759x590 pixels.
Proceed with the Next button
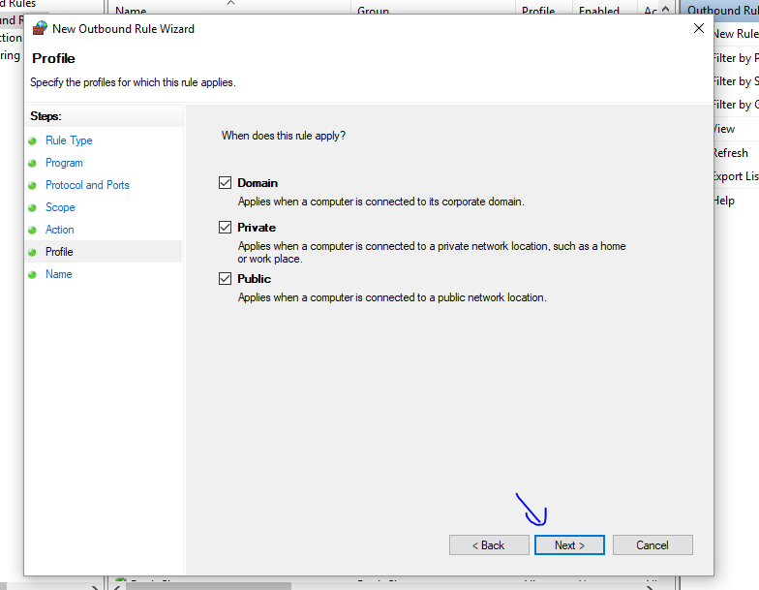tap(569, 544)
